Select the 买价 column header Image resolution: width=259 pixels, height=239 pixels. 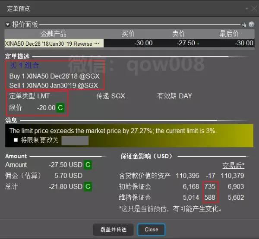point(129,34)
